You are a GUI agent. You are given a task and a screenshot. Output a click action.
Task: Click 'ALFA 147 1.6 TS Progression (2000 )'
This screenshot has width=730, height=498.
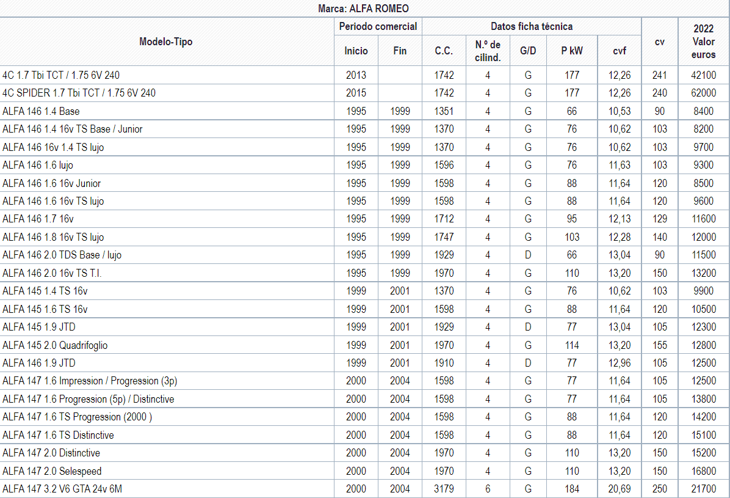(77, 417)
